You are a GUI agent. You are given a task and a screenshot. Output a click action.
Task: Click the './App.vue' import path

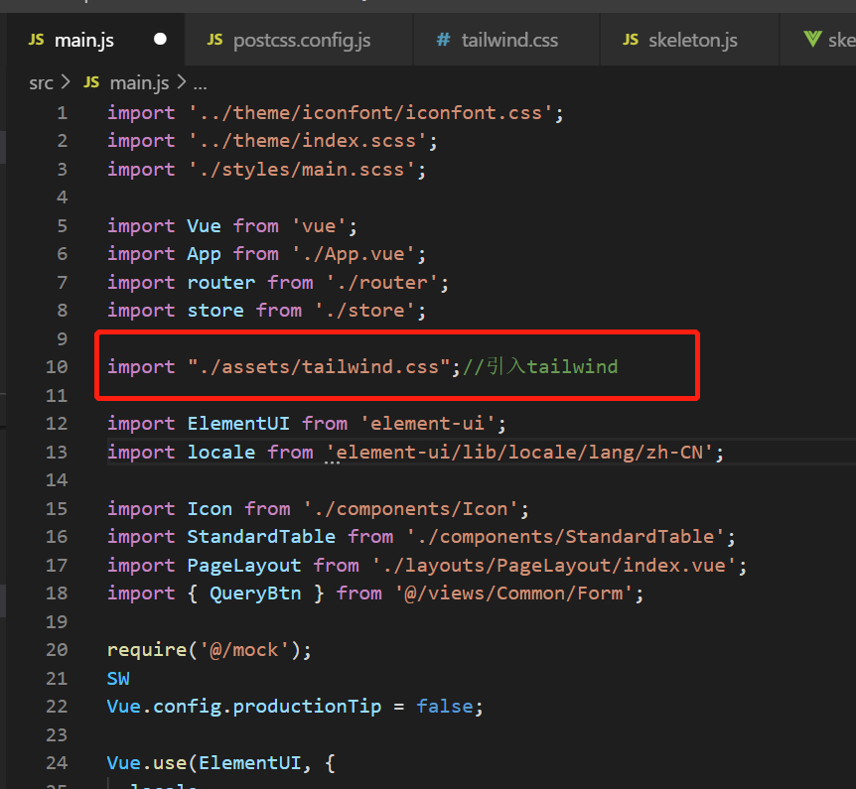(354, 254)
